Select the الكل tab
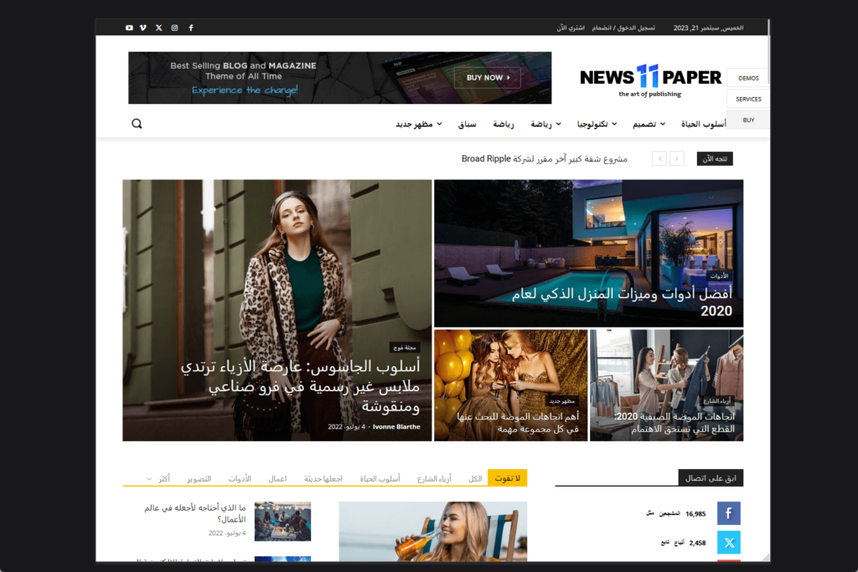Viewport: 858px width, 572px height. click(475, 478)
